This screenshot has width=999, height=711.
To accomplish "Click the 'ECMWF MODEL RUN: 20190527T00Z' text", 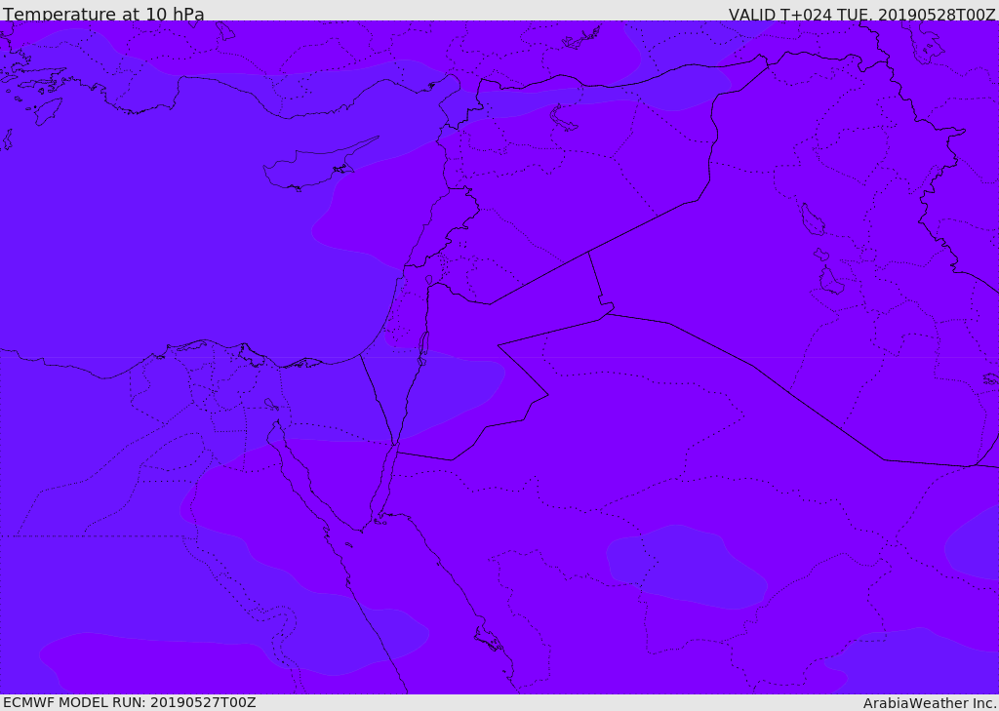I will [x=130, y=702].
